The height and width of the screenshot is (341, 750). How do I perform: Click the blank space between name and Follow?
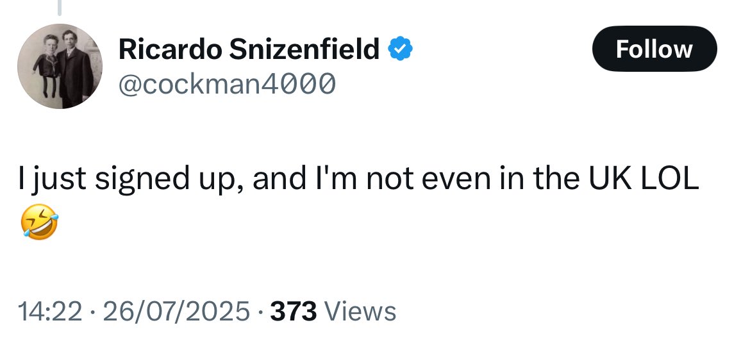point(502,49)
